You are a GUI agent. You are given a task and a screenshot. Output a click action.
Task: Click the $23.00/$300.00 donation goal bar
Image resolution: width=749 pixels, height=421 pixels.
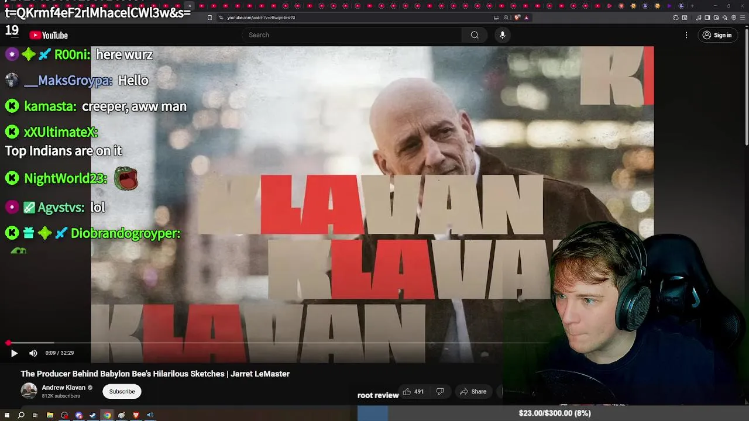553,413
